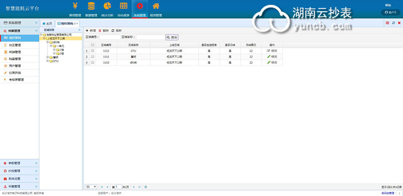The height and width of the screenshot is (196, 403).
Task: Expand the 参数管理 accordion section
Action: pyautogui.click(x=20, y=163)
